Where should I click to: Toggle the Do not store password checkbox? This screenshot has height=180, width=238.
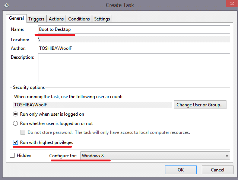click(23, 132)
